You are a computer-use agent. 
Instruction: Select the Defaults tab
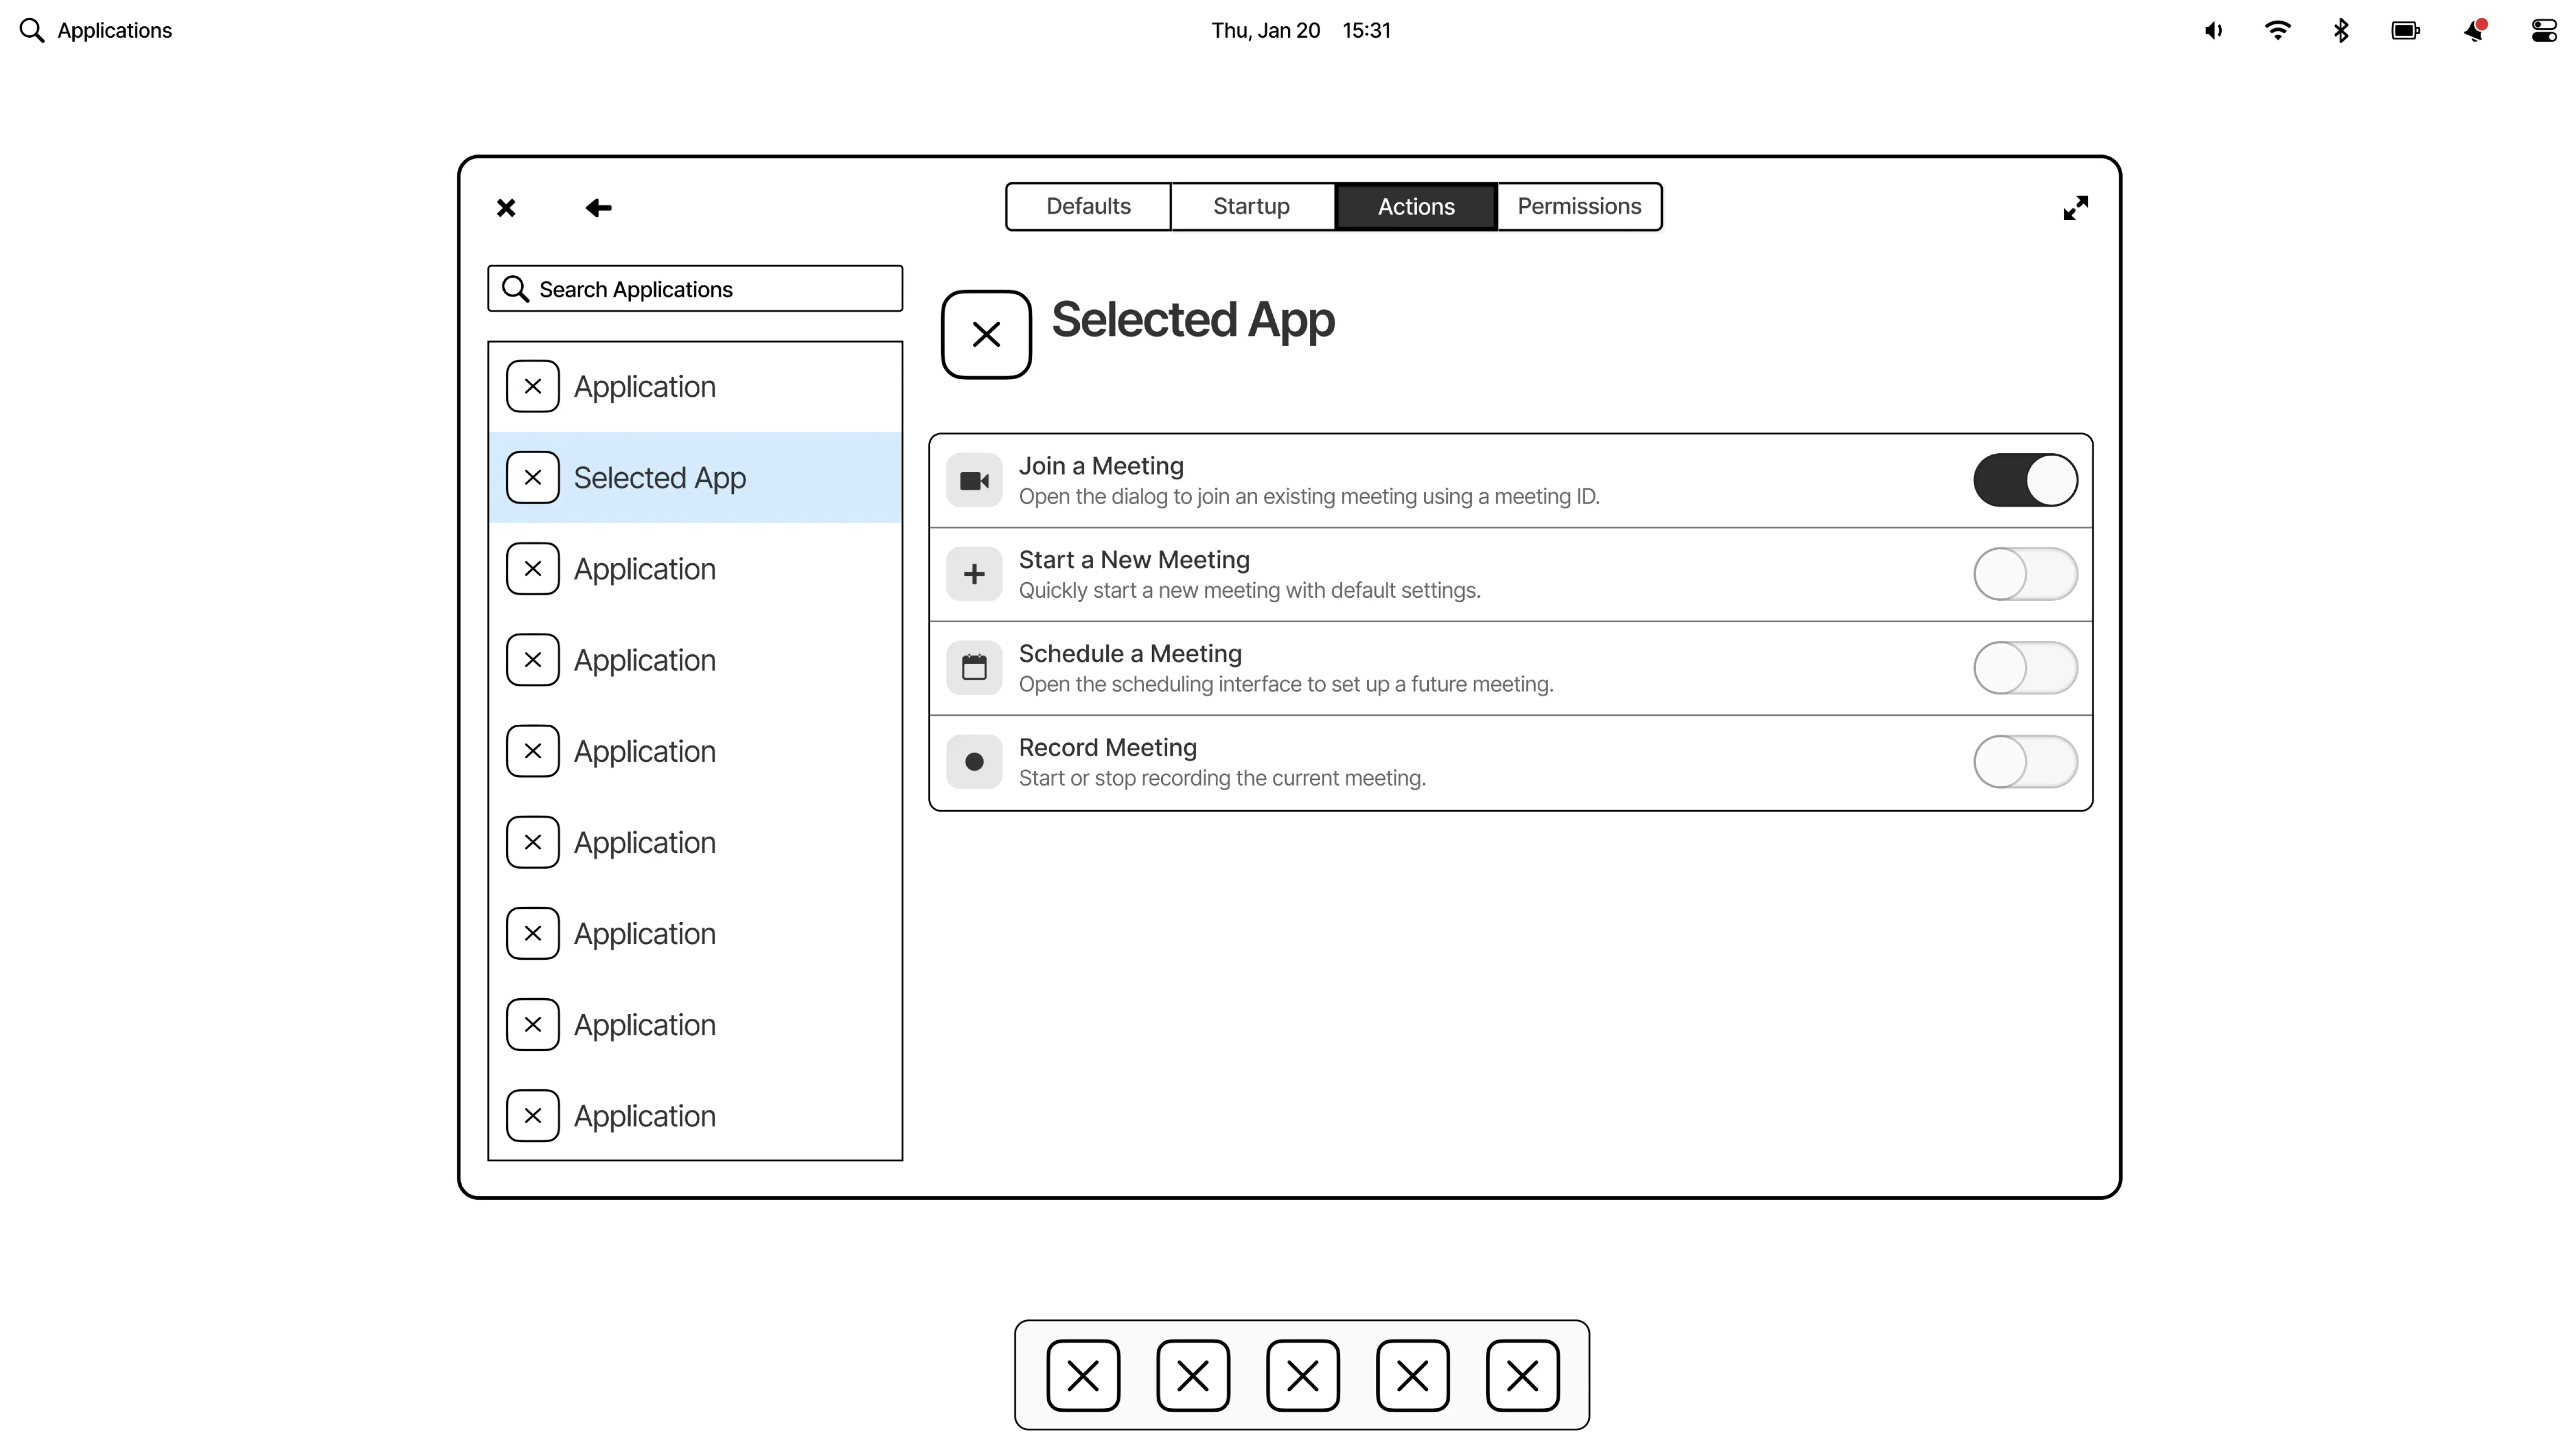click(1088, 207)
